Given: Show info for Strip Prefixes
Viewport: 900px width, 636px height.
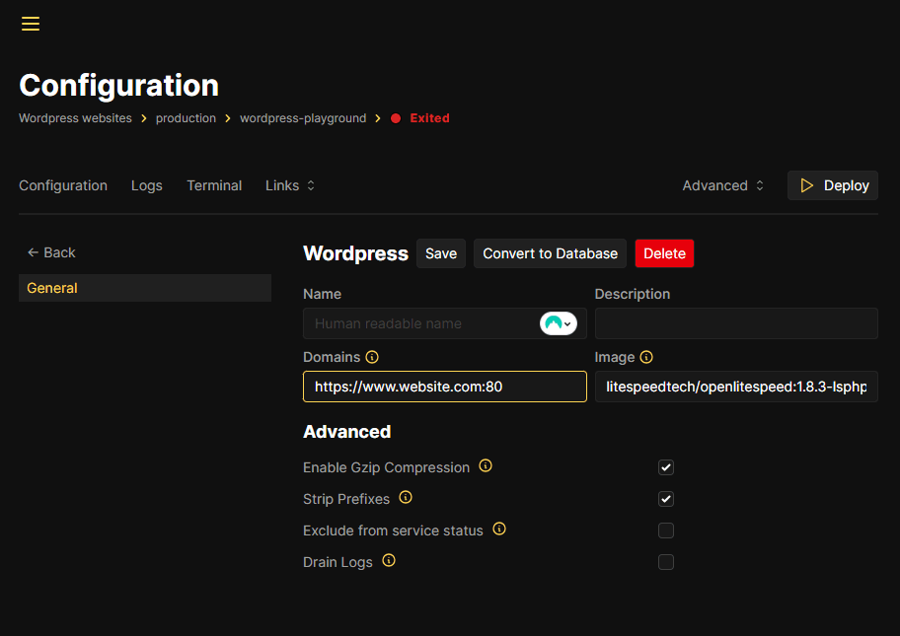Looking at the screenshot, I should coord(406,497).
